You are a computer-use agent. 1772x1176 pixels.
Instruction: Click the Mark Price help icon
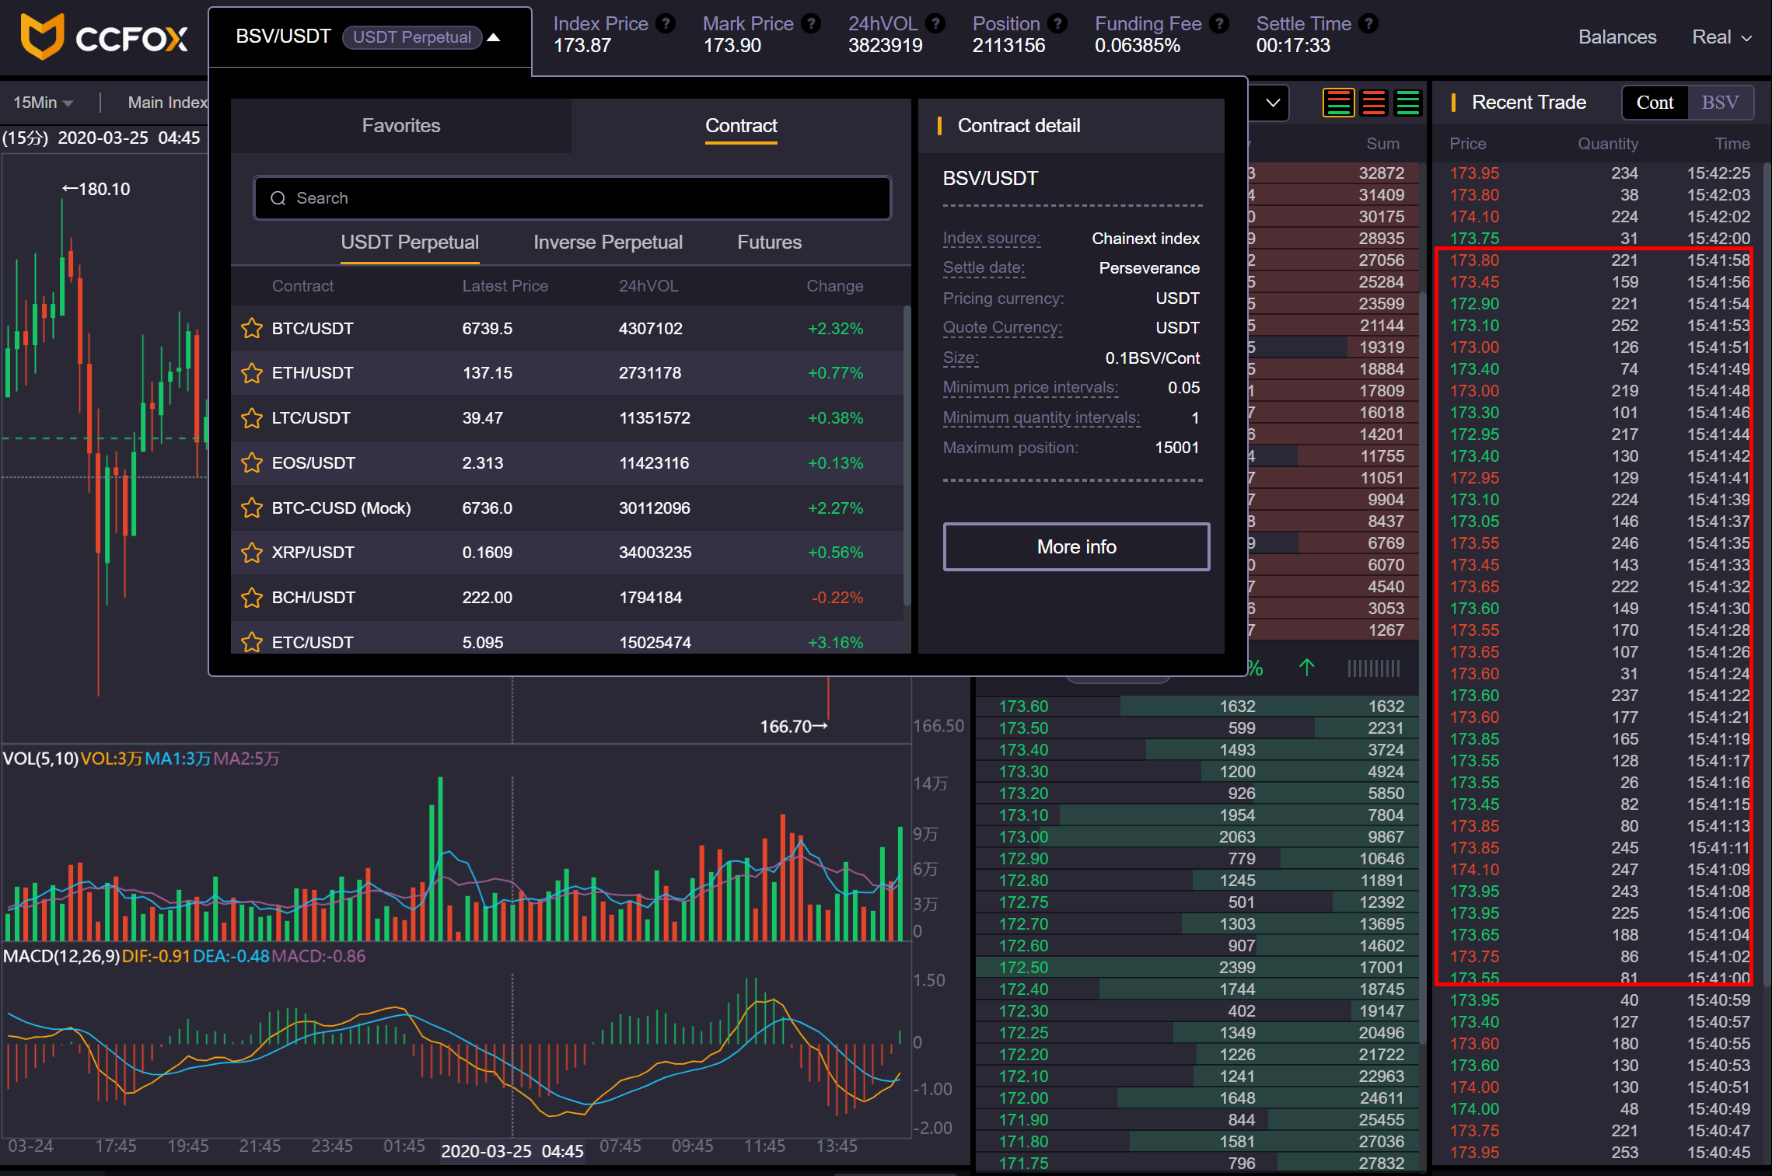pyautogui.click(x=811, y=23)
